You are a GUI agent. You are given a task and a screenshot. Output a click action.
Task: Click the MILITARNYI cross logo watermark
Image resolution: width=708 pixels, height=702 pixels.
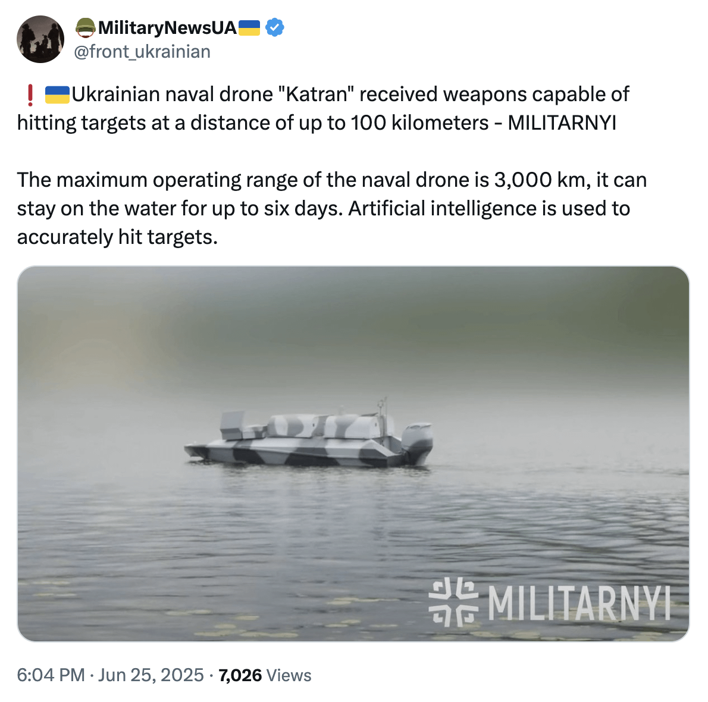(453, 602)
